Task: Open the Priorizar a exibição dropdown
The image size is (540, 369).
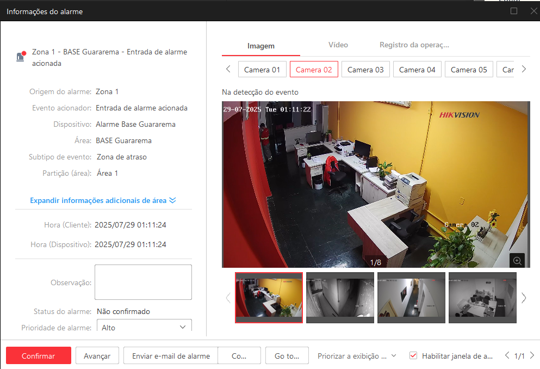Action: click(x=357, y=356)
